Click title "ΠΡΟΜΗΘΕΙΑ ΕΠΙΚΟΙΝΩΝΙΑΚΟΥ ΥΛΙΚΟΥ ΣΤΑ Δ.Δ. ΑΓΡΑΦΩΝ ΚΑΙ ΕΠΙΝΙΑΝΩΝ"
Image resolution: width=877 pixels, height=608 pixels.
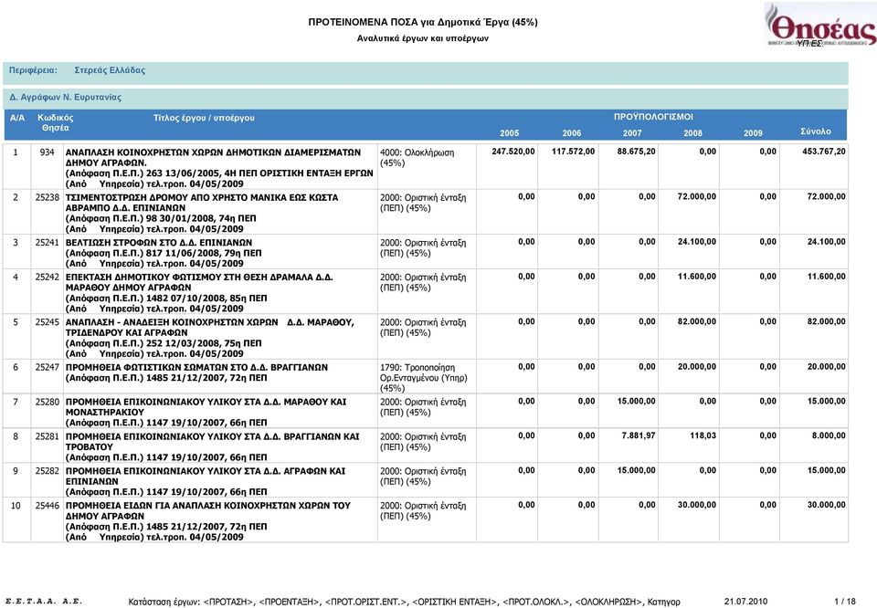coord(206,477)
